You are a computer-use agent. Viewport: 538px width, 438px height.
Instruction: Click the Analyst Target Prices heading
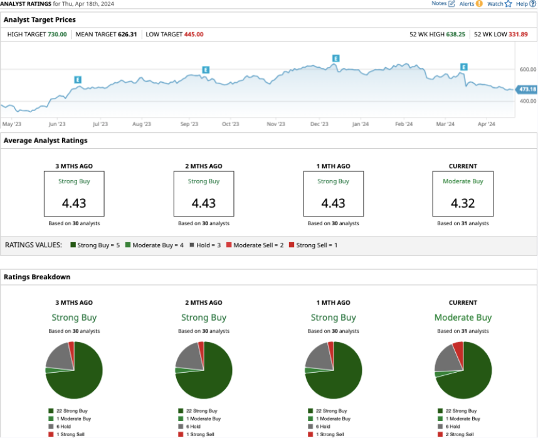point(40,19)
